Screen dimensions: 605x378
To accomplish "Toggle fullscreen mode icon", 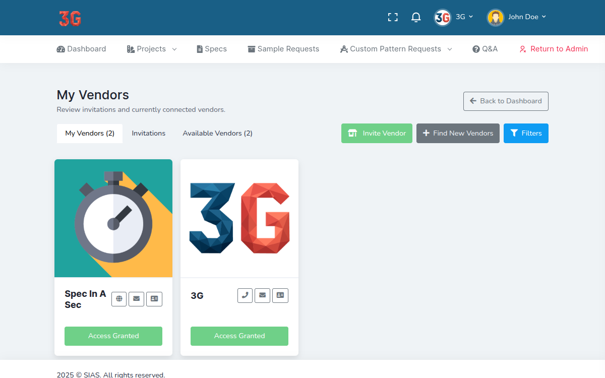I will [393, 17].
